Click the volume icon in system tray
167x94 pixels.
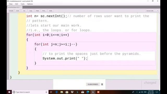pos(142,92)
